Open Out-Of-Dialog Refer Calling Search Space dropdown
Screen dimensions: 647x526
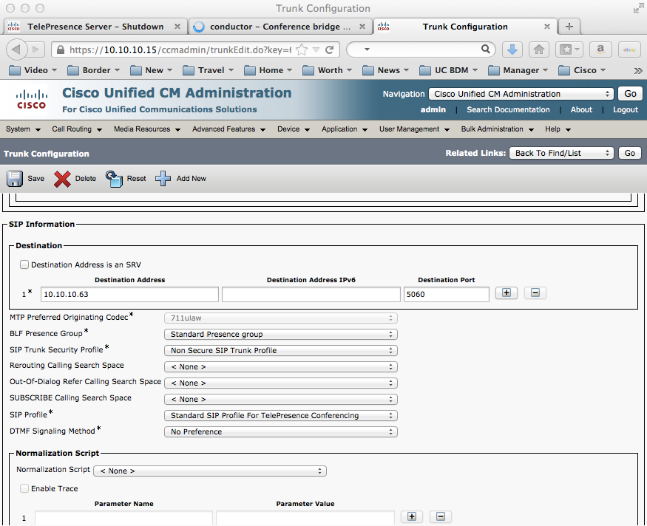click(x=280, y=383)
